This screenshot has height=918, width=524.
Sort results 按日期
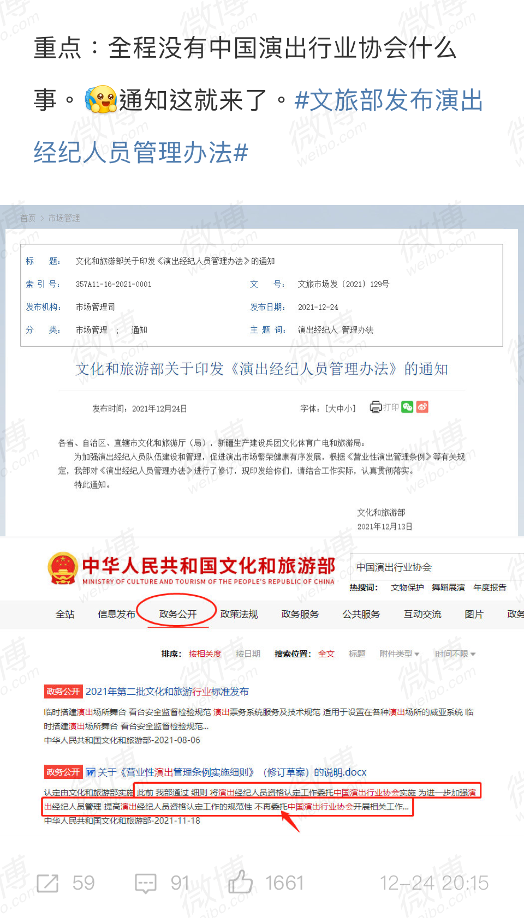pyautogui.click(x=248, y=654)
